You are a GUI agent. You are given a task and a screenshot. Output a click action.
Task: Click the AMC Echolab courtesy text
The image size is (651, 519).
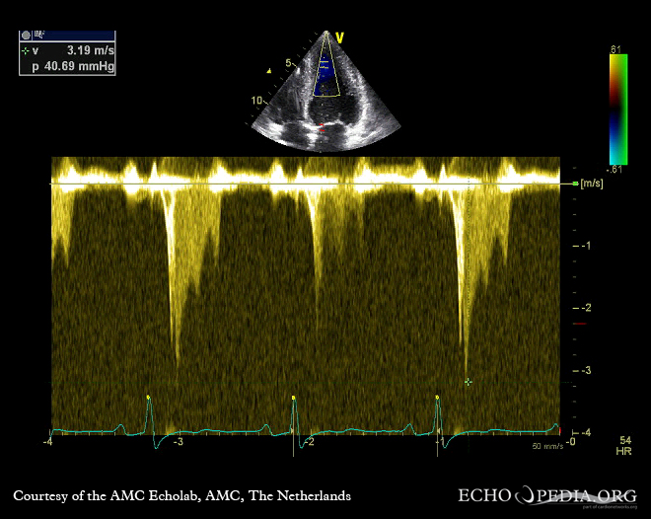click(181, 495)
